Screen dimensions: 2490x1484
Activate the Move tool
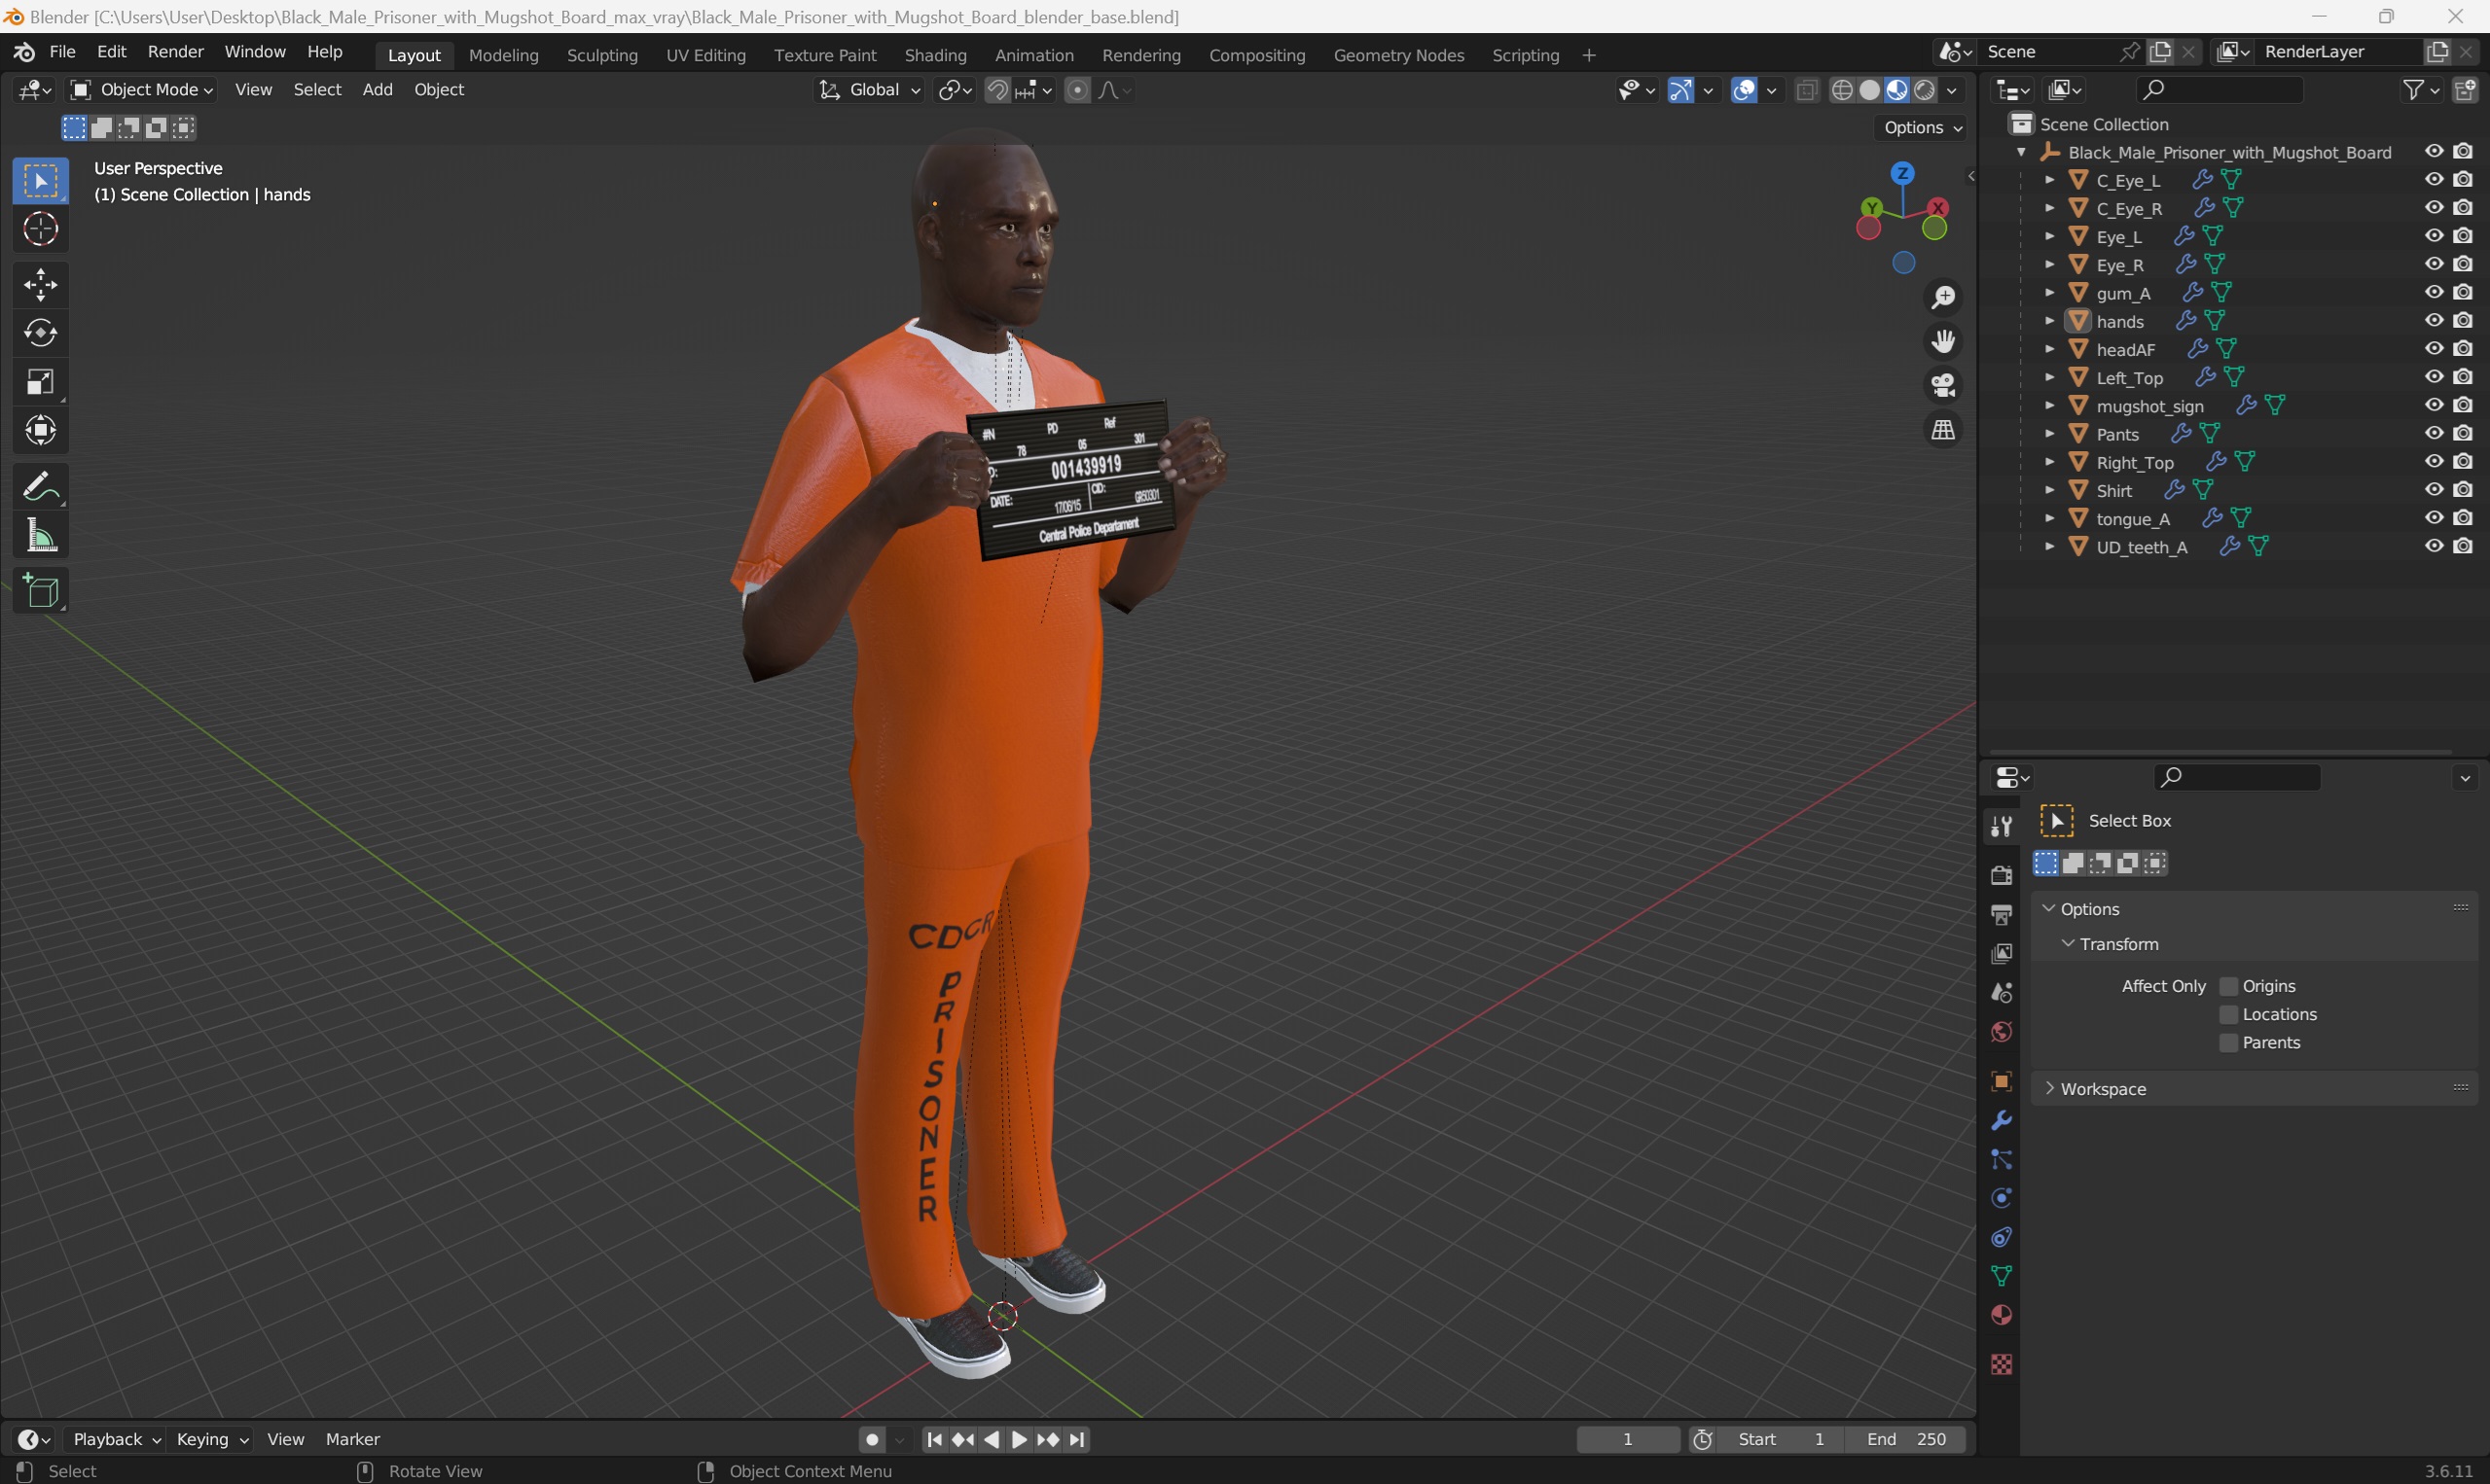(x=40, y=285)
